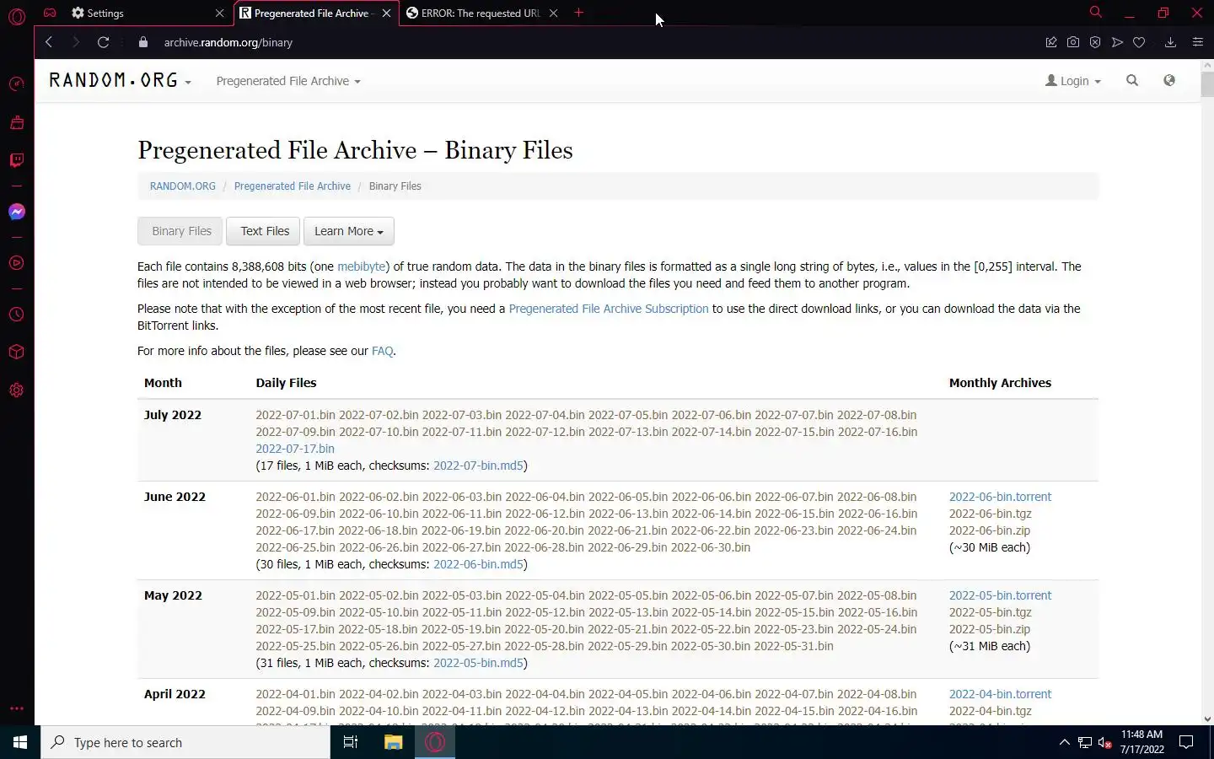The width and height of the screenshot is (1214, 759).
Task: Select the 2022-06-30.bin file name
Action: point(711,547)
